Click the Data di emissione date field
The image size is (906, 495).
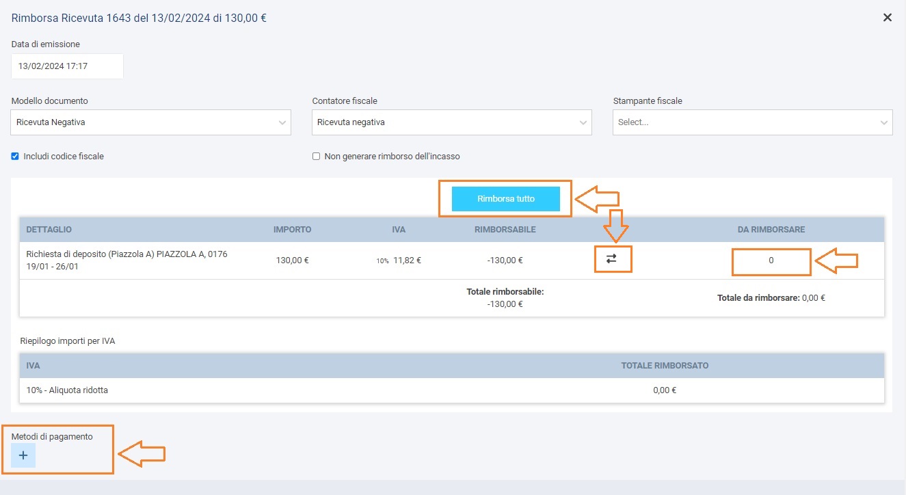(67, 67)
